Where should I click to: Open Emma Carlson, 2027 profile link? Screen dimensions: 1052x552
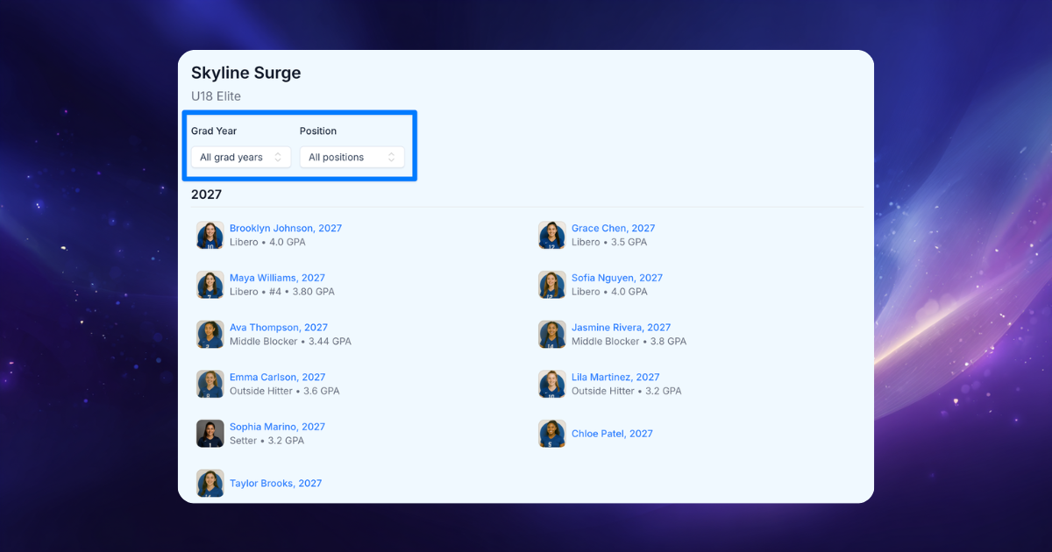(278, 378)
